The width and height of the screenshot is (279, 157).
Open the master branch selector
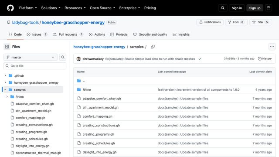31,57
